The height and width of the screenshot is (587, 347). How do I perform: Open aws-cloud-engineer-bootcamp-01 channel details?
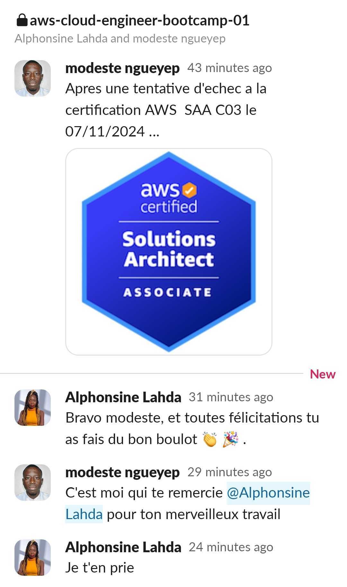point(139,21)
